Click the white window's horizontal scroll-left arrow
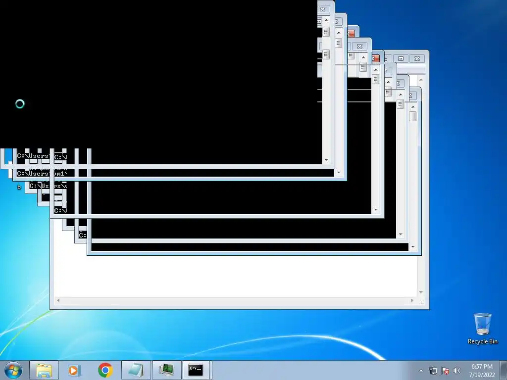The height and width of the screenshot is (380, 507). pos(58,300)
